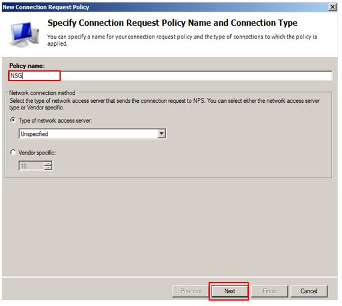Image resolution: width=342 pixels, height=306 pixels.
Task: Close the New Connection Request Policy dialog
Action: pos(332,7)
